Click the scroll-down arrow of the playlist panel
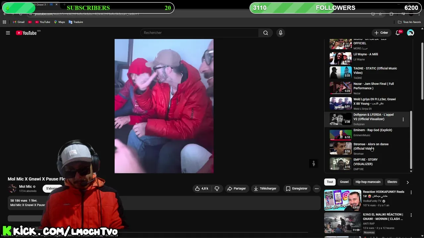 411,171
